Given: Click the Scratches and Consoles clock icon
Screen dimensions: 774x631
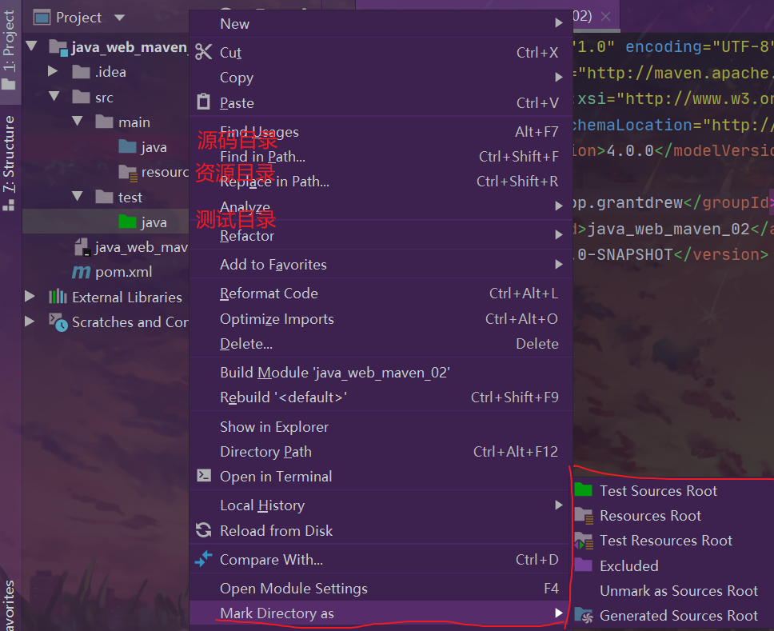Looking at the screenshot, I should click(58, 322).
